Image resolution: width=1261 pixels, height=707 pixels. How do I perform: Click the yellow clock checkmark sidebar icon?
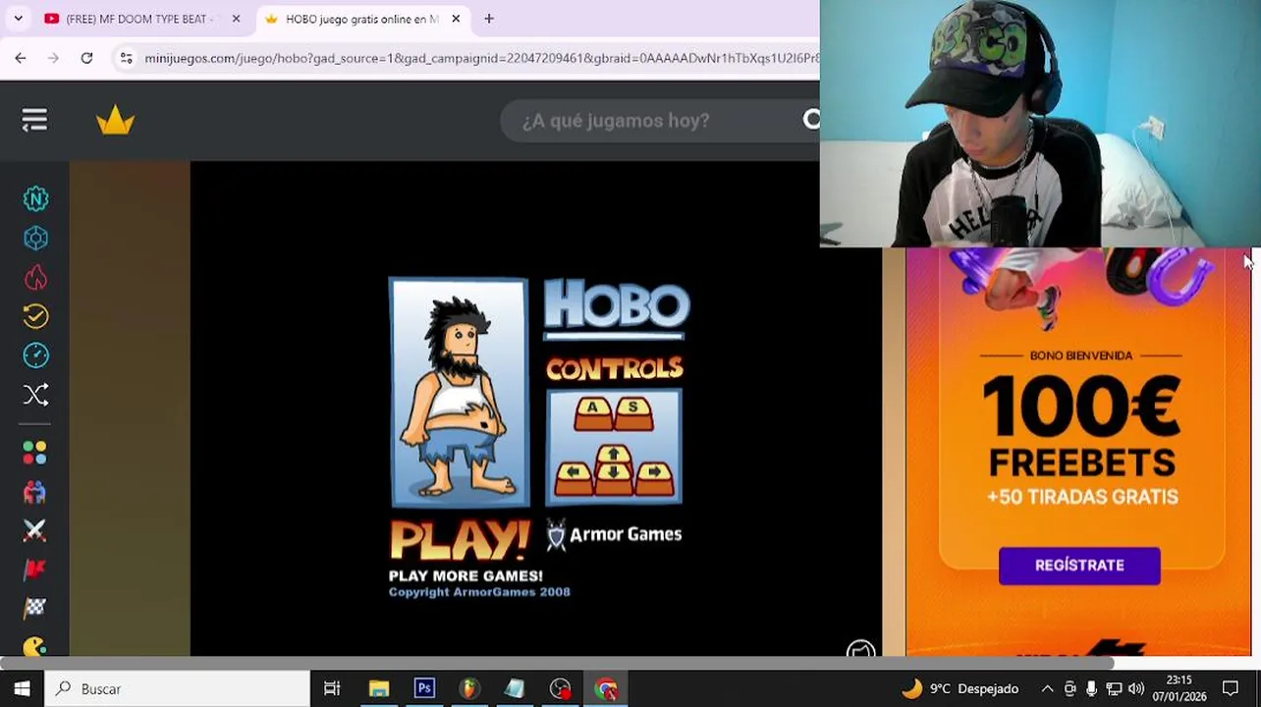point(35,316)
